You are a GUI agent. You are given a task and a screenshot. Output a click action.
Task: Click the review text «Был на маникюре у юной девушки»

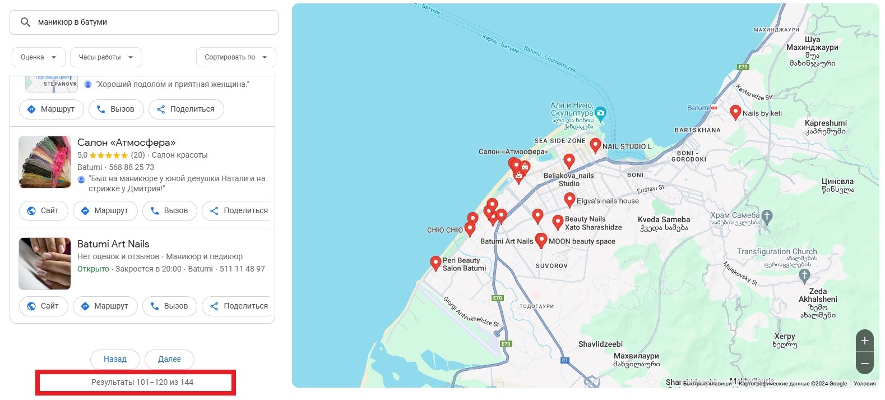coord(177,183)
